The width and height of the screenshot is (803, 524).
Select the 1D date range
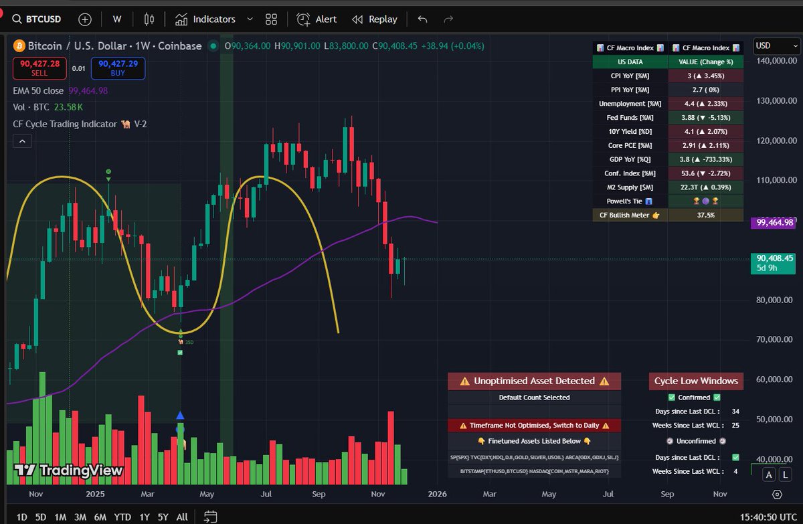pos(22,517)
